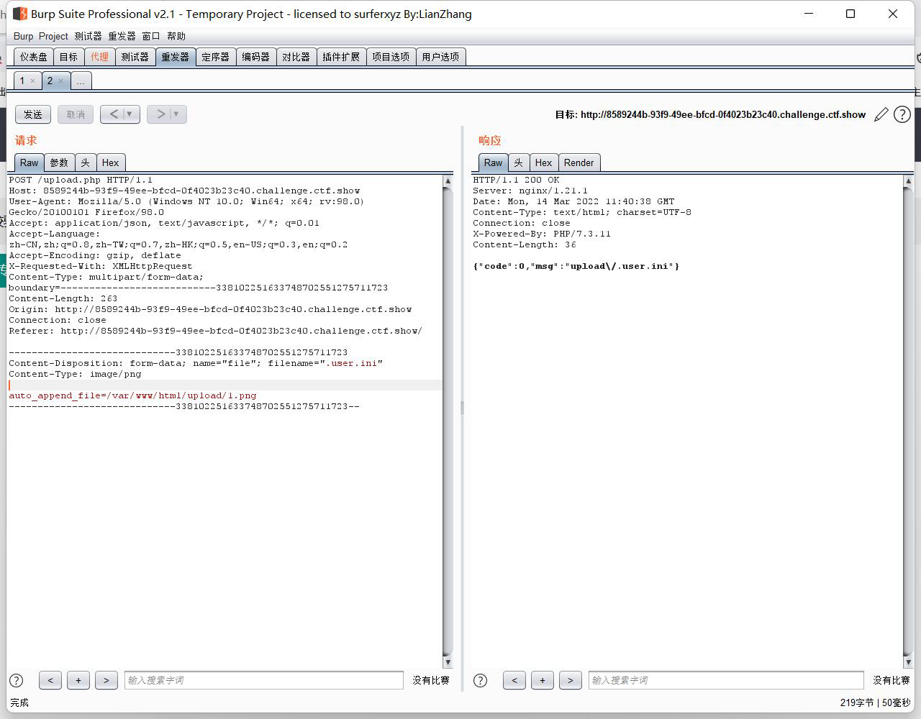This screenshot has width=921, height=719.
Task: Click the POST /upload.php request line
Action: click(81, 180)
